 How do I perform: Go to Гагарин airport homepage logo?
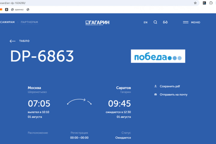(x=97, y=22)
